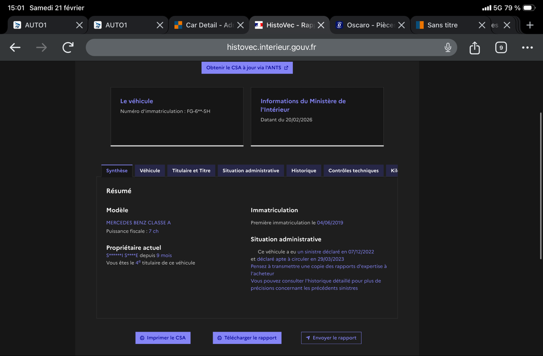Go to the Situation administrative tab

pos(251,171)
